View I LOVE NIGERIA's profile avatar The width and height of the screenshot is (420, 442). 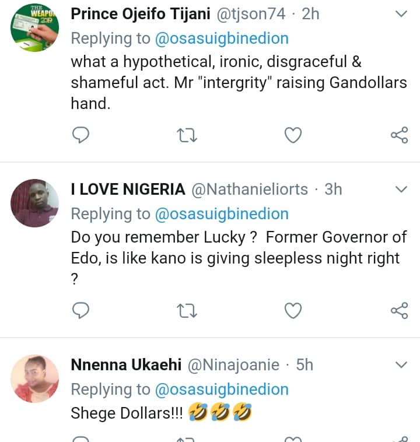[x=35, y=203]
